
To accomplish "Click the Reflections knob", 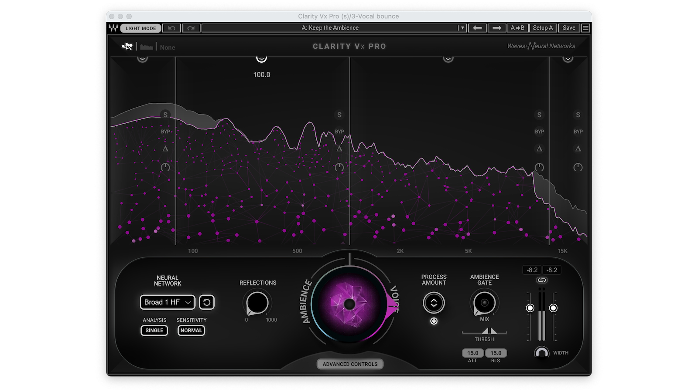I will pos(257,303).
